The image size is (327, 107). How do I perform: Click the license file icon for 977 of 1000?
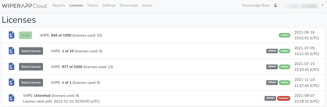coord(11,67)
